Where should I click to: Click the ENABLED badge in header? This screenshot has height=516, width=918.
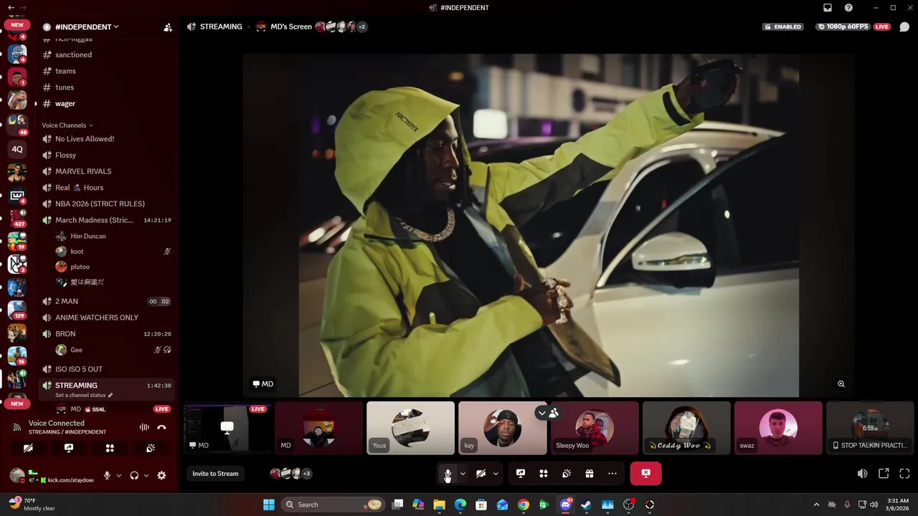(x=783, y=27)
